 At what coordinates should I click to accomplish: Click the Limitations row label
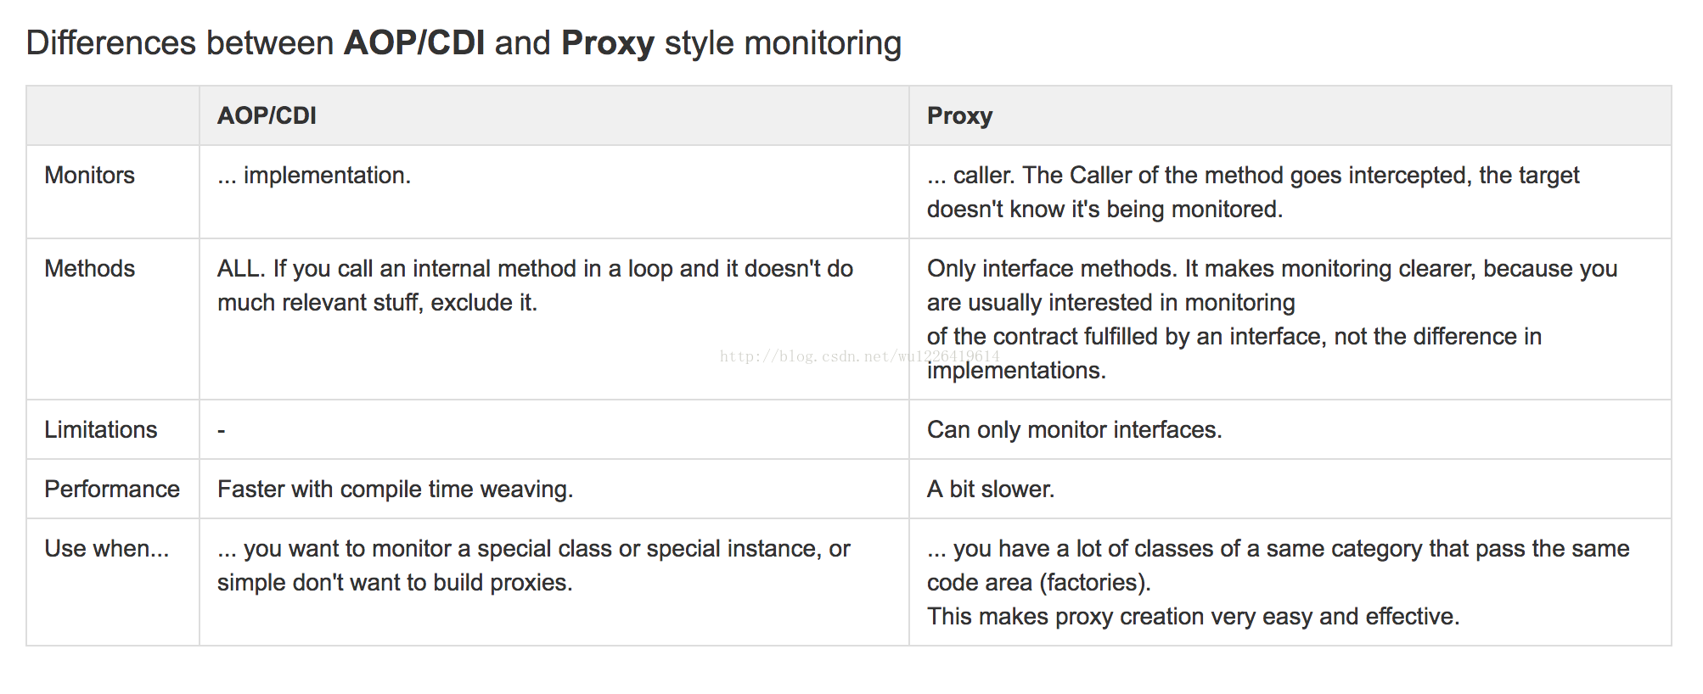(x=100, y=429)
